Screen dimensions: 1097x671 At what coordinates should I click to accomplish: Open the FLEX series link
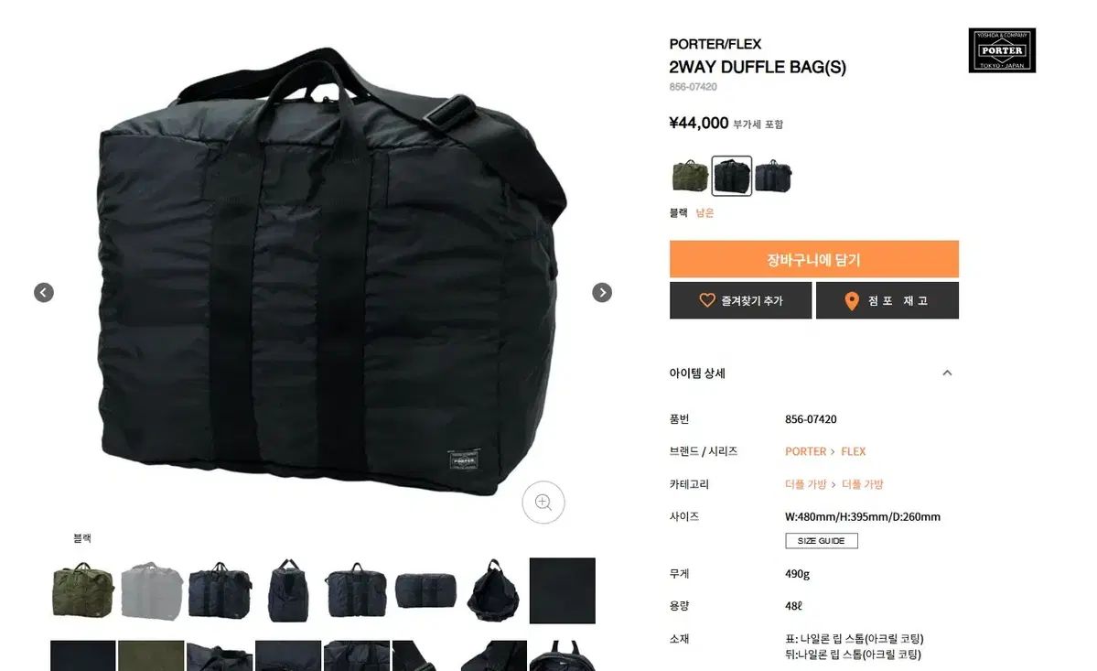point(853,451)
